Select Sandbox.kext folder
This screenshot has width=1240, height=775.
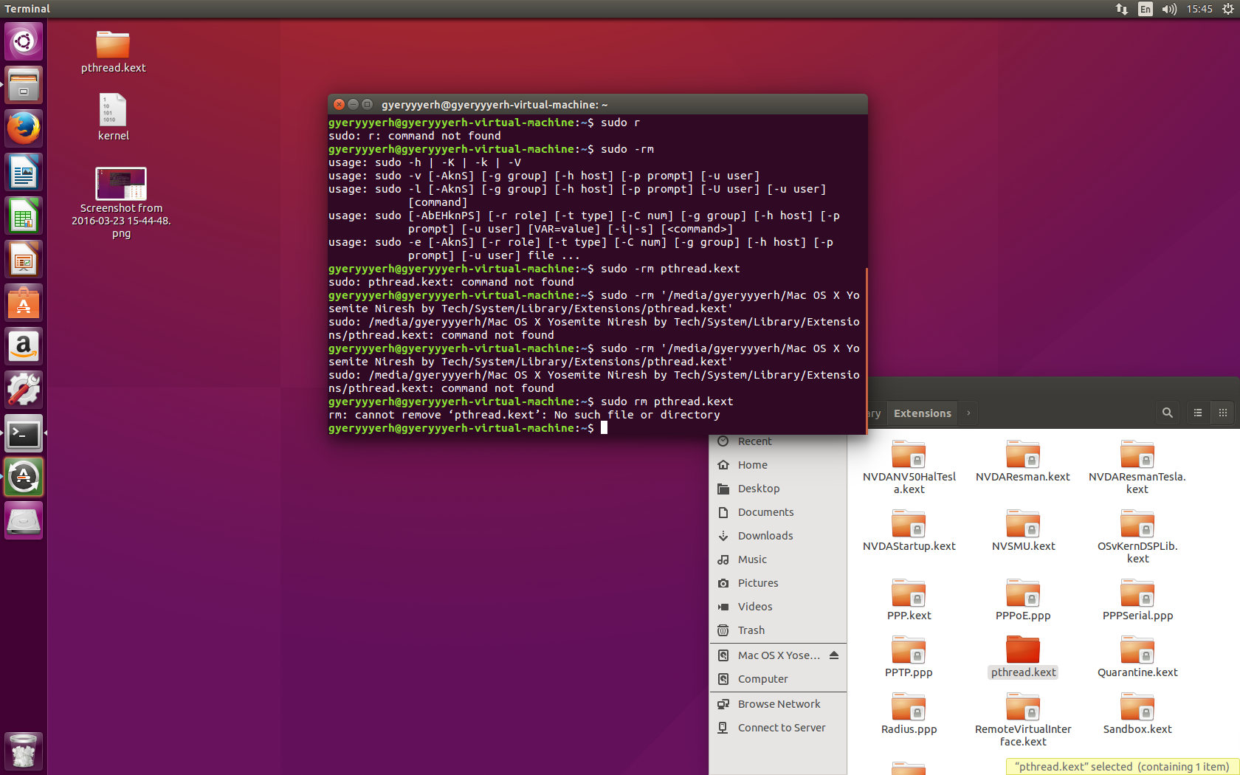click(x=1137, y=714)
